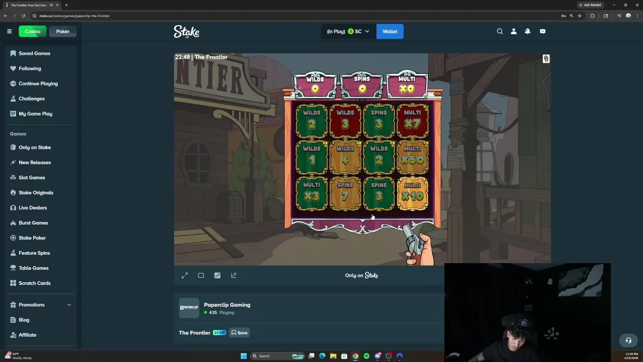Click the Stake Originals sidebar icon

pos(13,193)
